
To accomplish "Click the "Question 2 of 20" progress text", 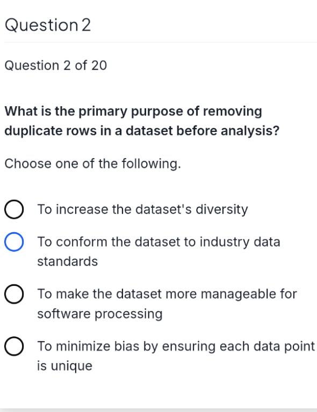I will (56, 65).
